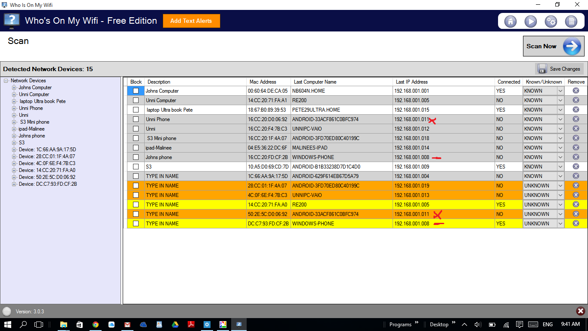The width and height of the screenshot is (588, 331).
Task: Click the Save Changes button
Action: (560, 69)
